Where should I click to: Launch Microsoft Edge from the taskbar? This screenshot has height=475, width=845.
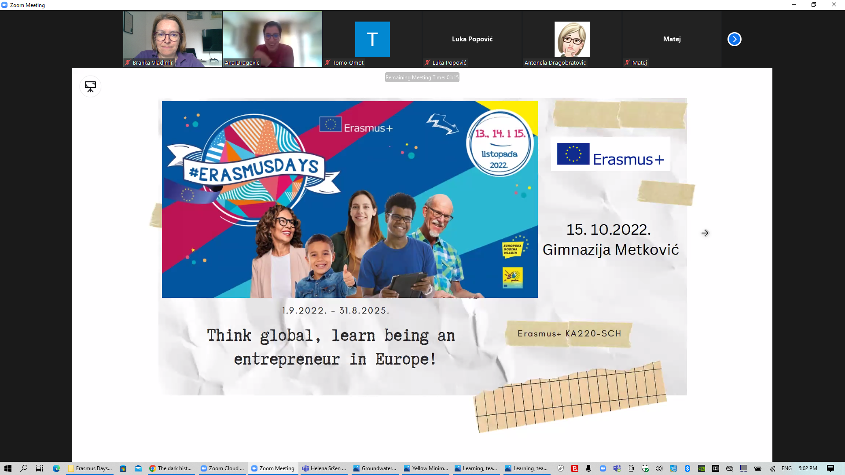pos(56,468)
